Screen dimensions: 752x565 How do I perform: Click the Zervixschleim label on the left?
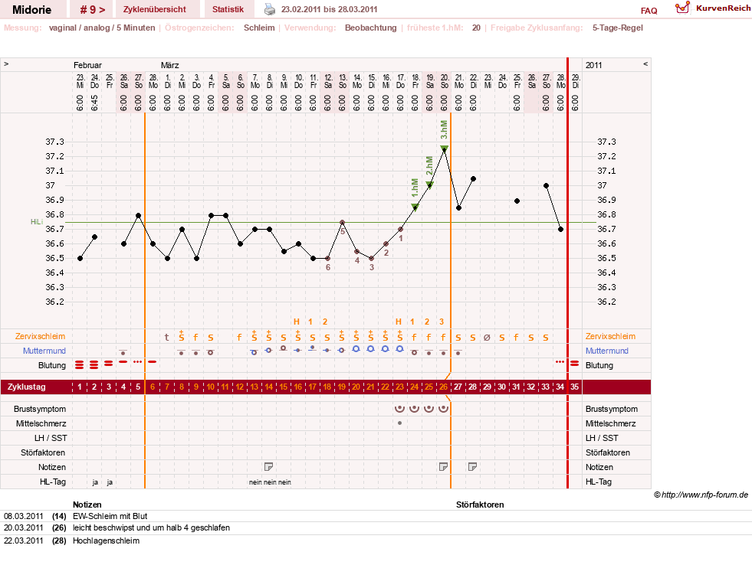(x=41, y=336)
